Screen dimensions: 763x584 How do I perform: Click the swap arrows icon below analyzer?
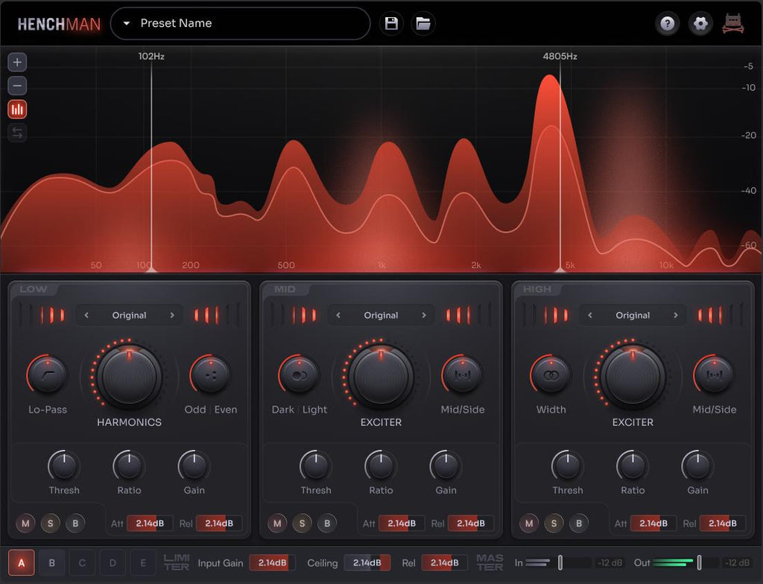tap(17, 133)
